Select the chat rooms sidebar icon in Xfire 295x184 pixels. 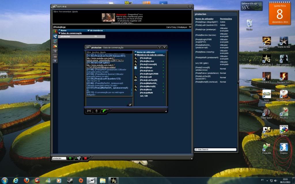55,36
